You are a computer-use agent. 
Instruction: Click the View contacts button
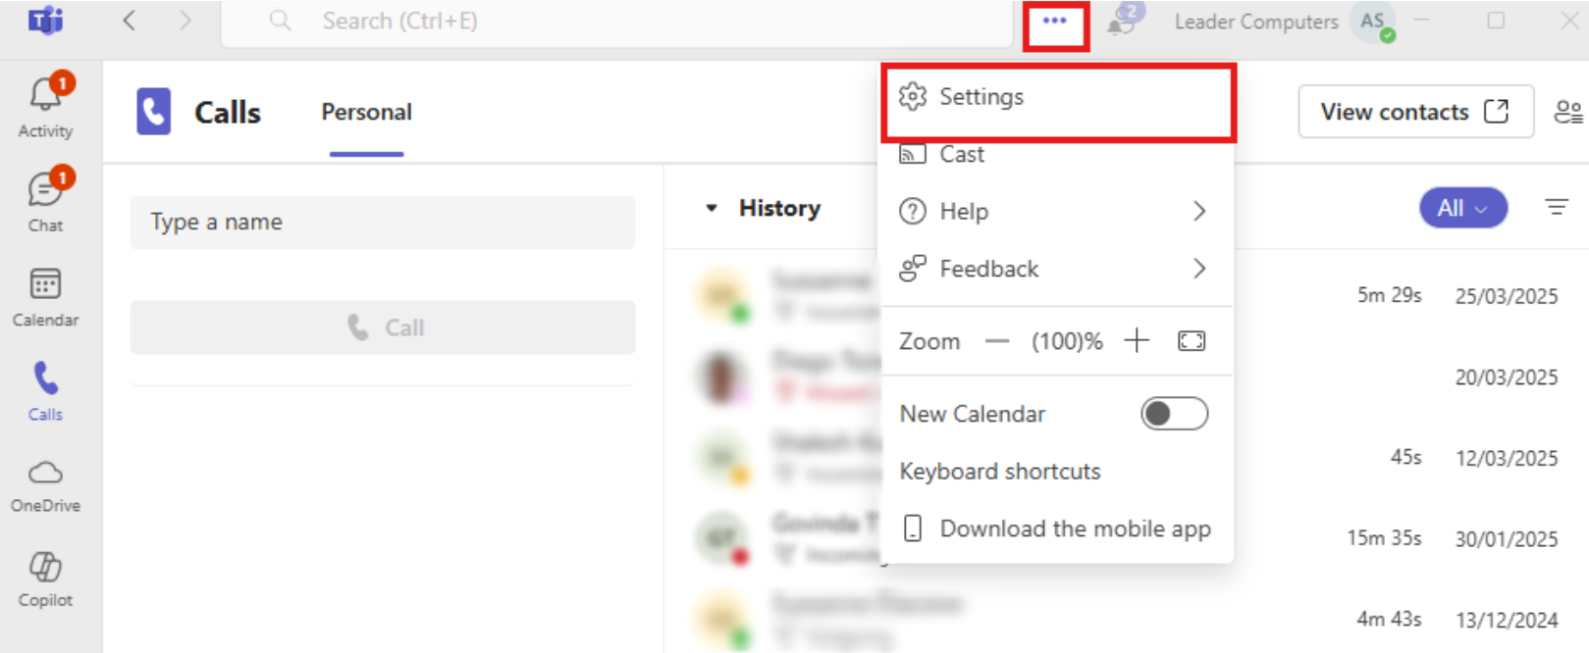click(x=1415, y=112)
